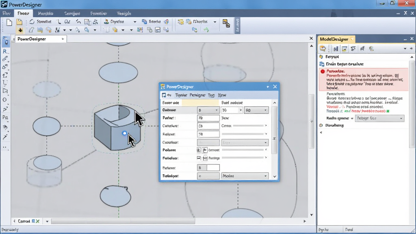Click the undo curved arrow icon

coord(78,22)
